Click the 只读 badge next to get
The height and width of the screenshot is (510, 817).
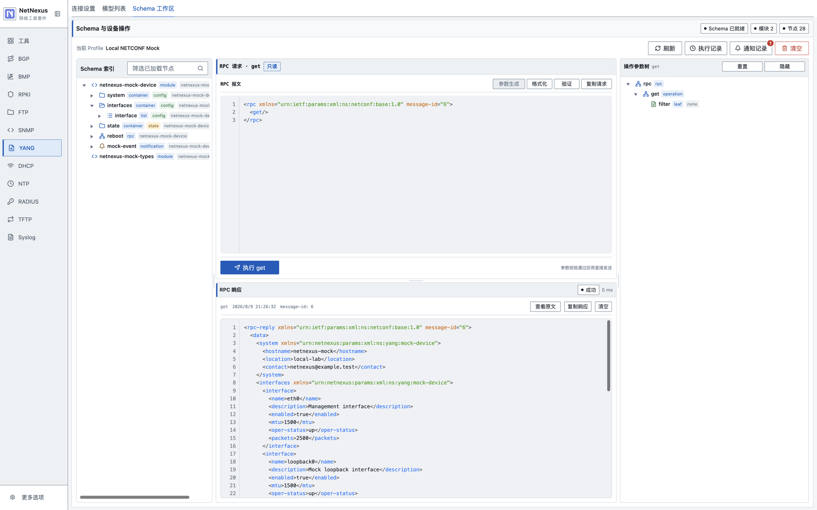[x=272, y=67]
